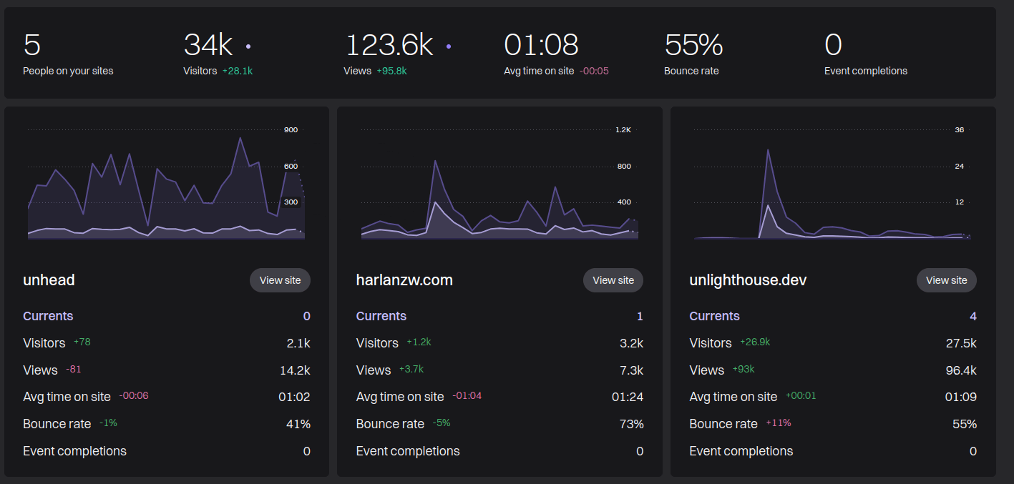The height and width of the screenshot is (484, 1014).
Task: Click the '123.6k' total views value
Action: click(x=389, y=45)
